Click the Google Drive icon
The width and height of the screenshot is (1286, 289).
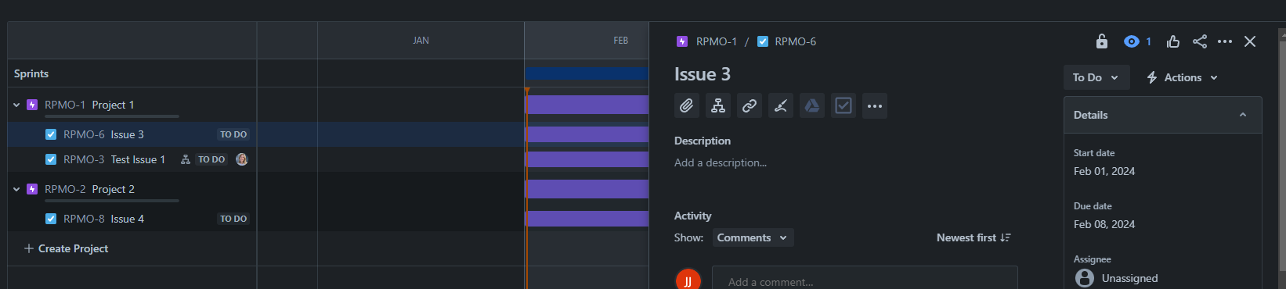pos(812,105)
